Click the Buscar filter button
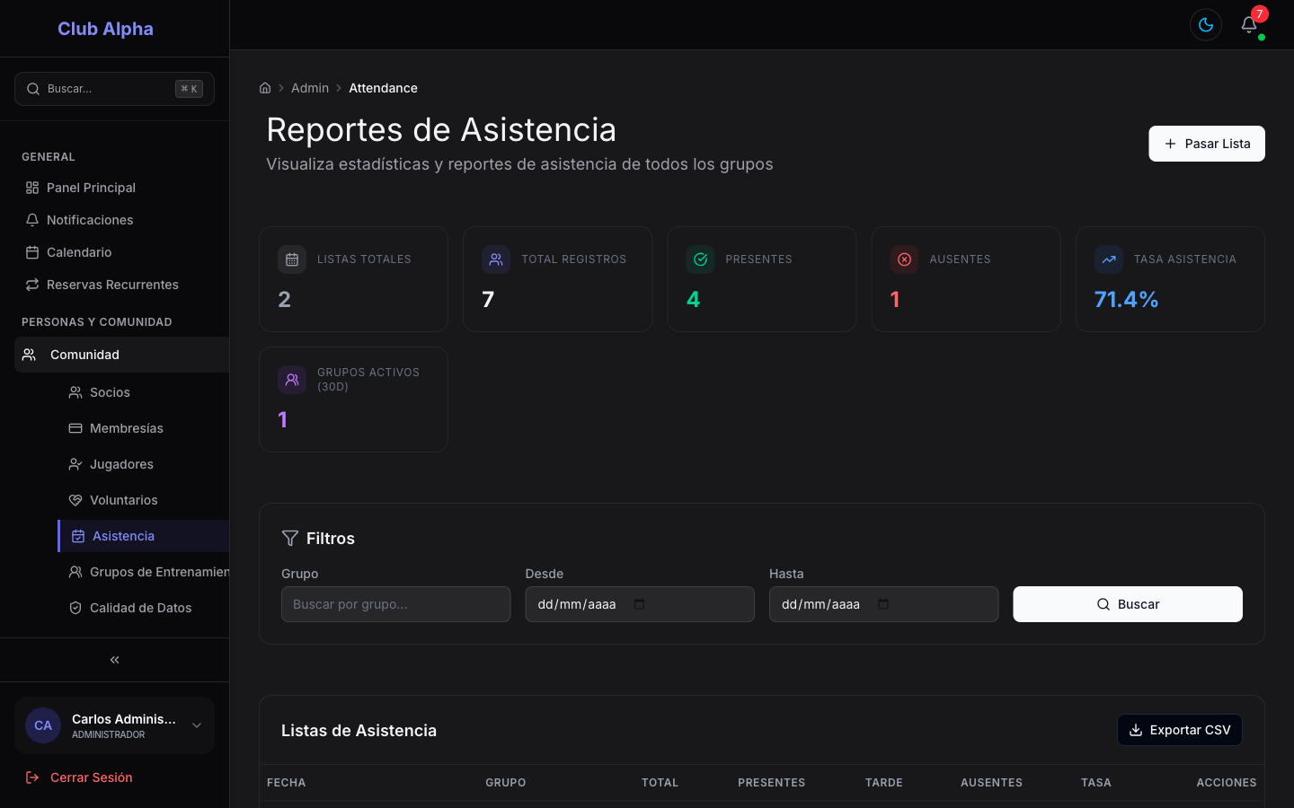Screen dimensions: 1294x808 (1128, 604)
